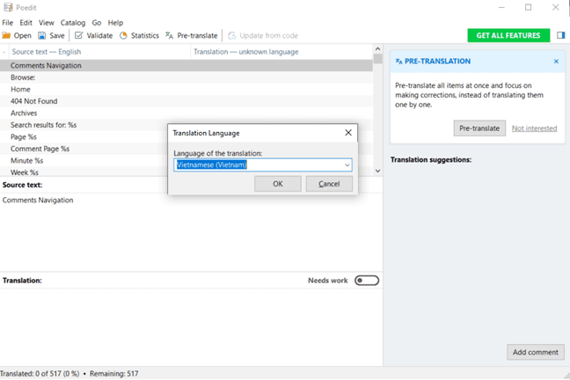Select the Week %s row

tap(84, 172)
